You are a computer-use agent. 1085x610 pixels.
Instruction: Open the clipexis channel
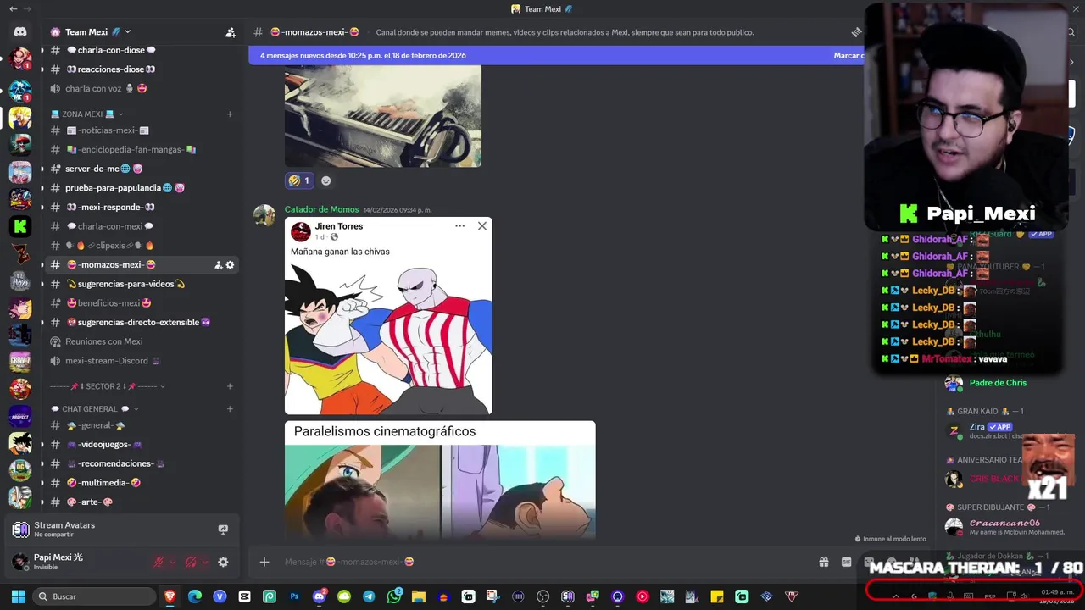tap(141, 246)
